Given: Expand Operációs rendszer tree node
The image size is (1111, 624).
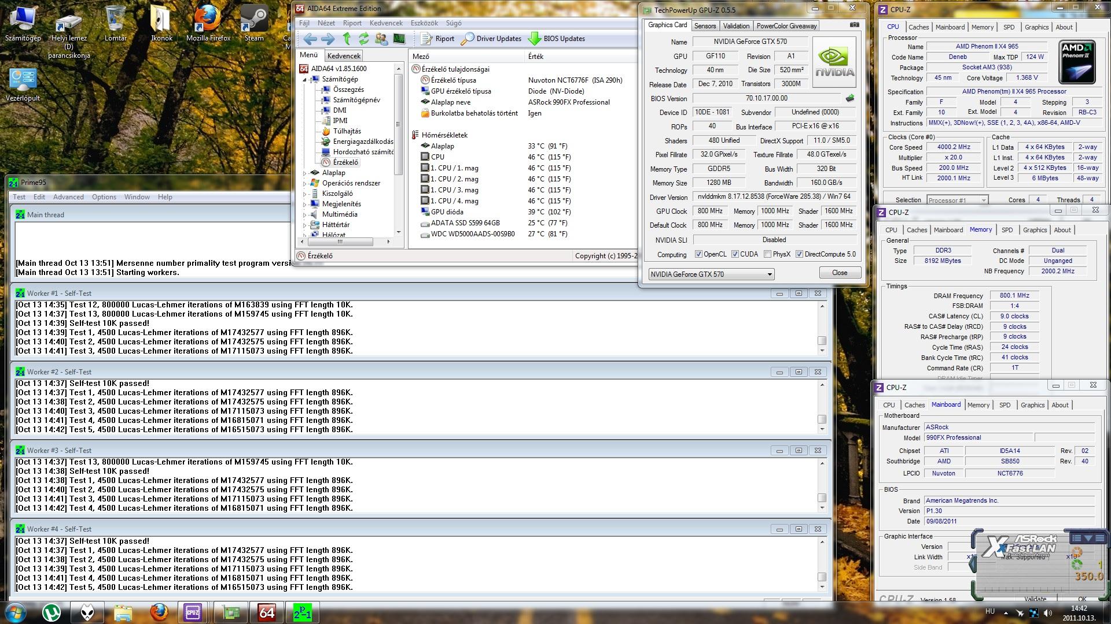Looking at the screenshot, I should 304,183.
